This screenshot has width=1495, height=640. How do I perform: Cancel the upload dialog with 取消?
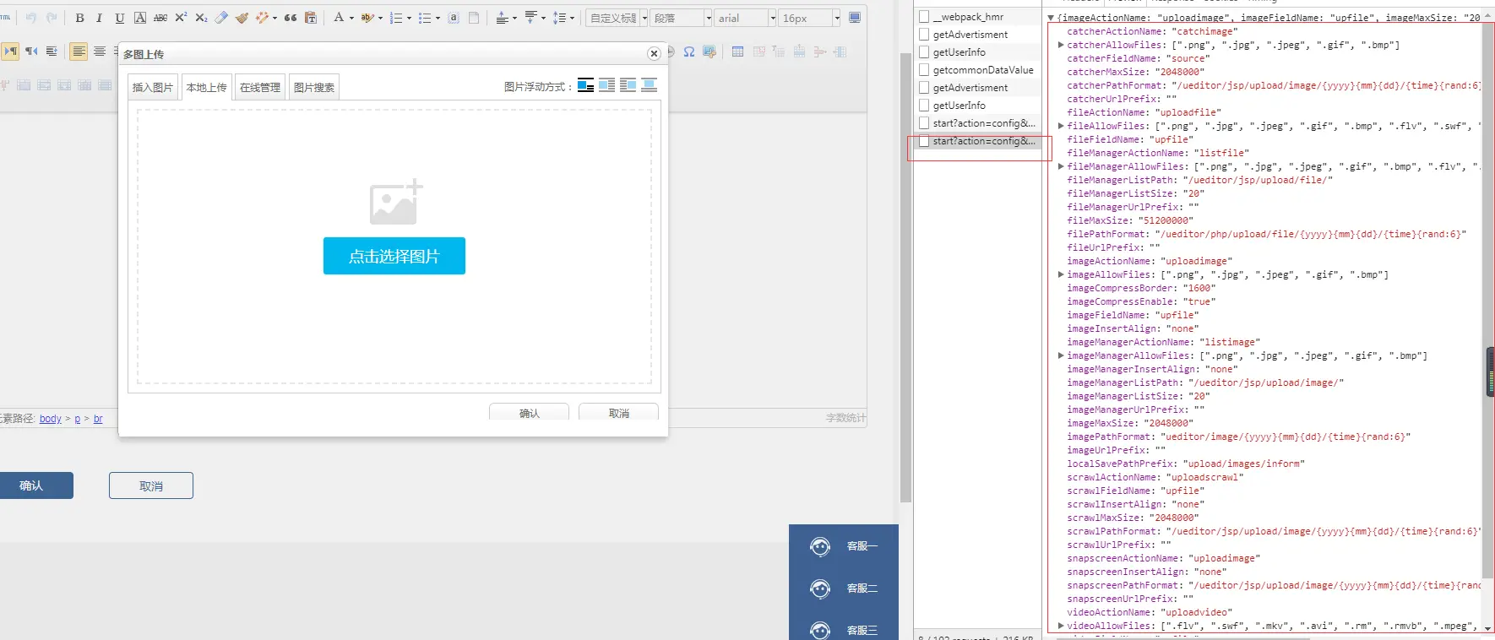point(619,413)
